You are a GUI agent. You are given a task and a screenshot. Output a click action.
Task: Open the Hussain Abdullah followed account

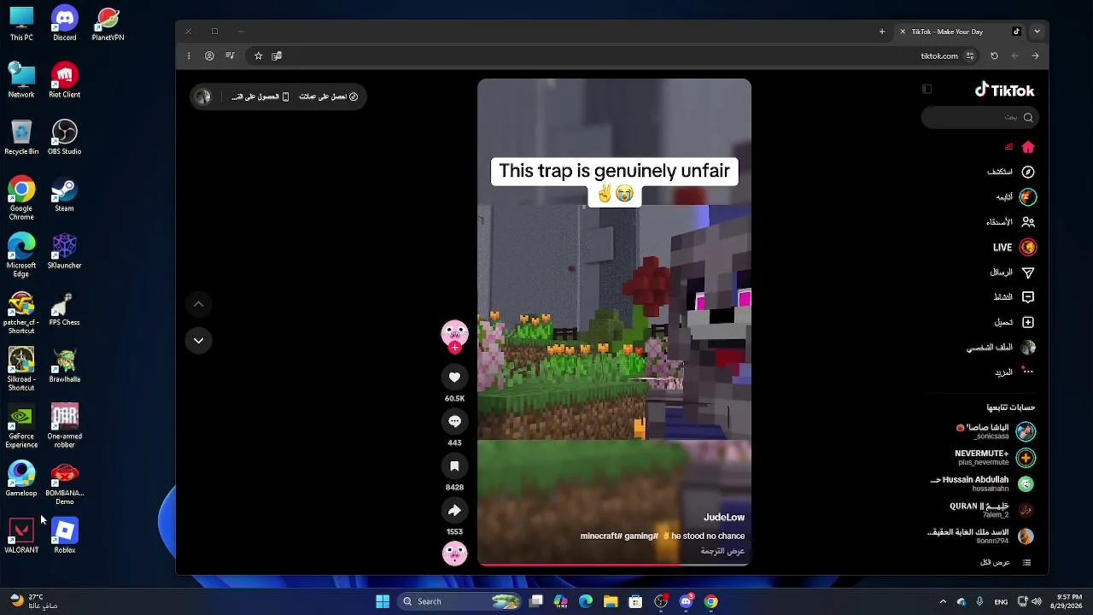[x=982, y=483]
